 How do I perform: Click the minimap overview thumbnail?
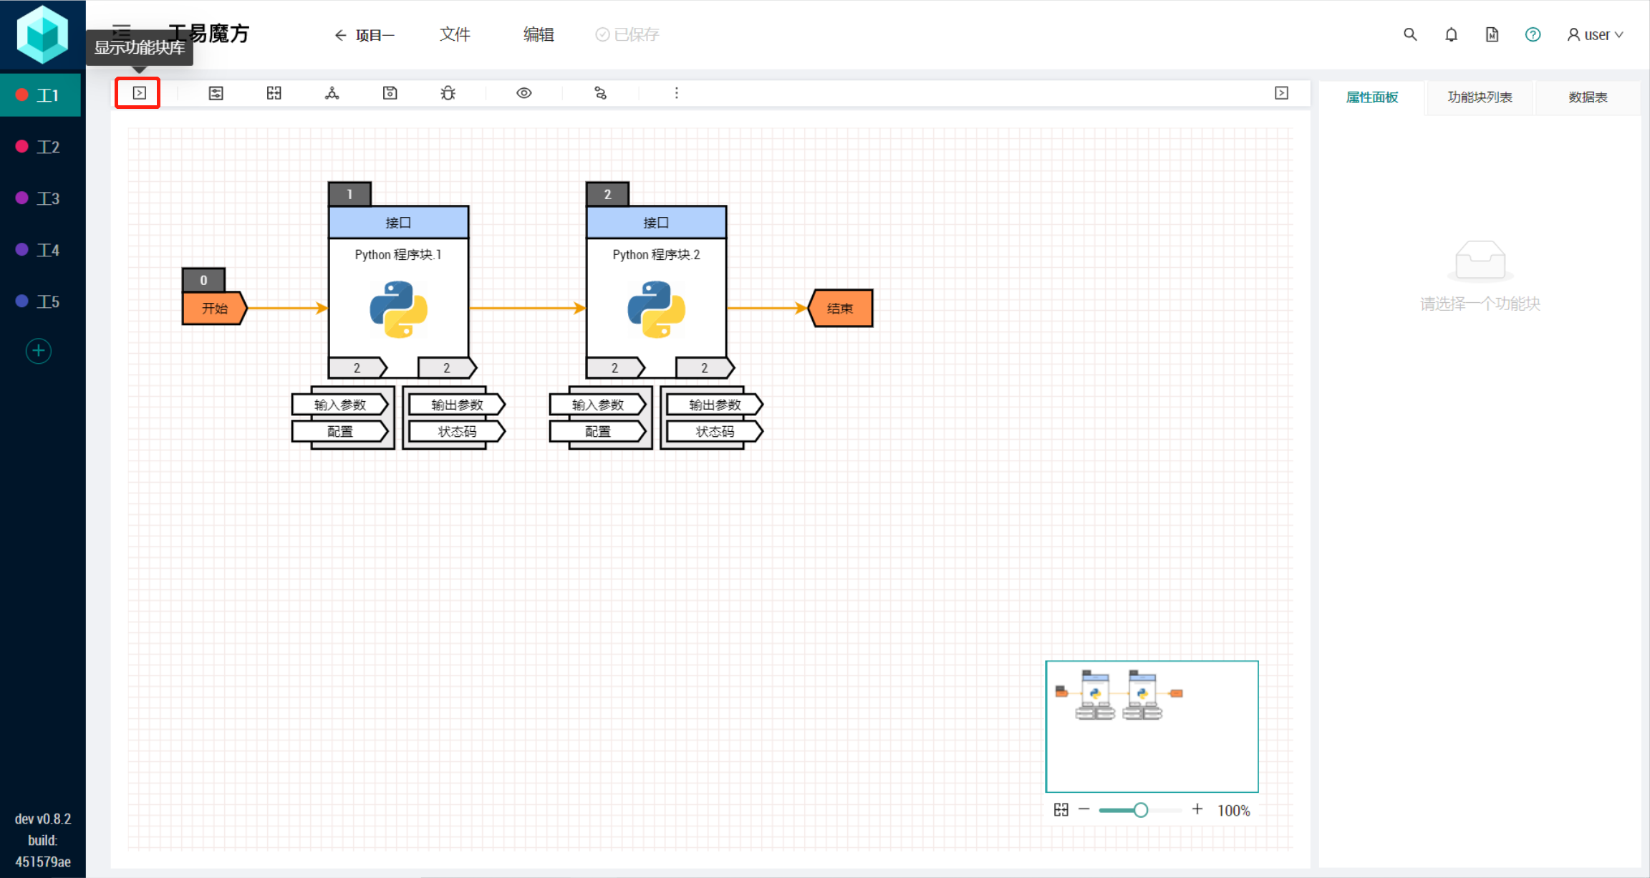tap(1152, 726)
